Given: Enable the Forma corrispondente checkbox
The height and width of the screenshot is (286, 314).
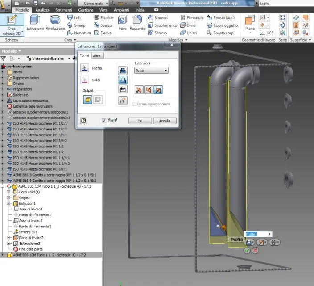Looking at the screenshot, I should 134,104.
